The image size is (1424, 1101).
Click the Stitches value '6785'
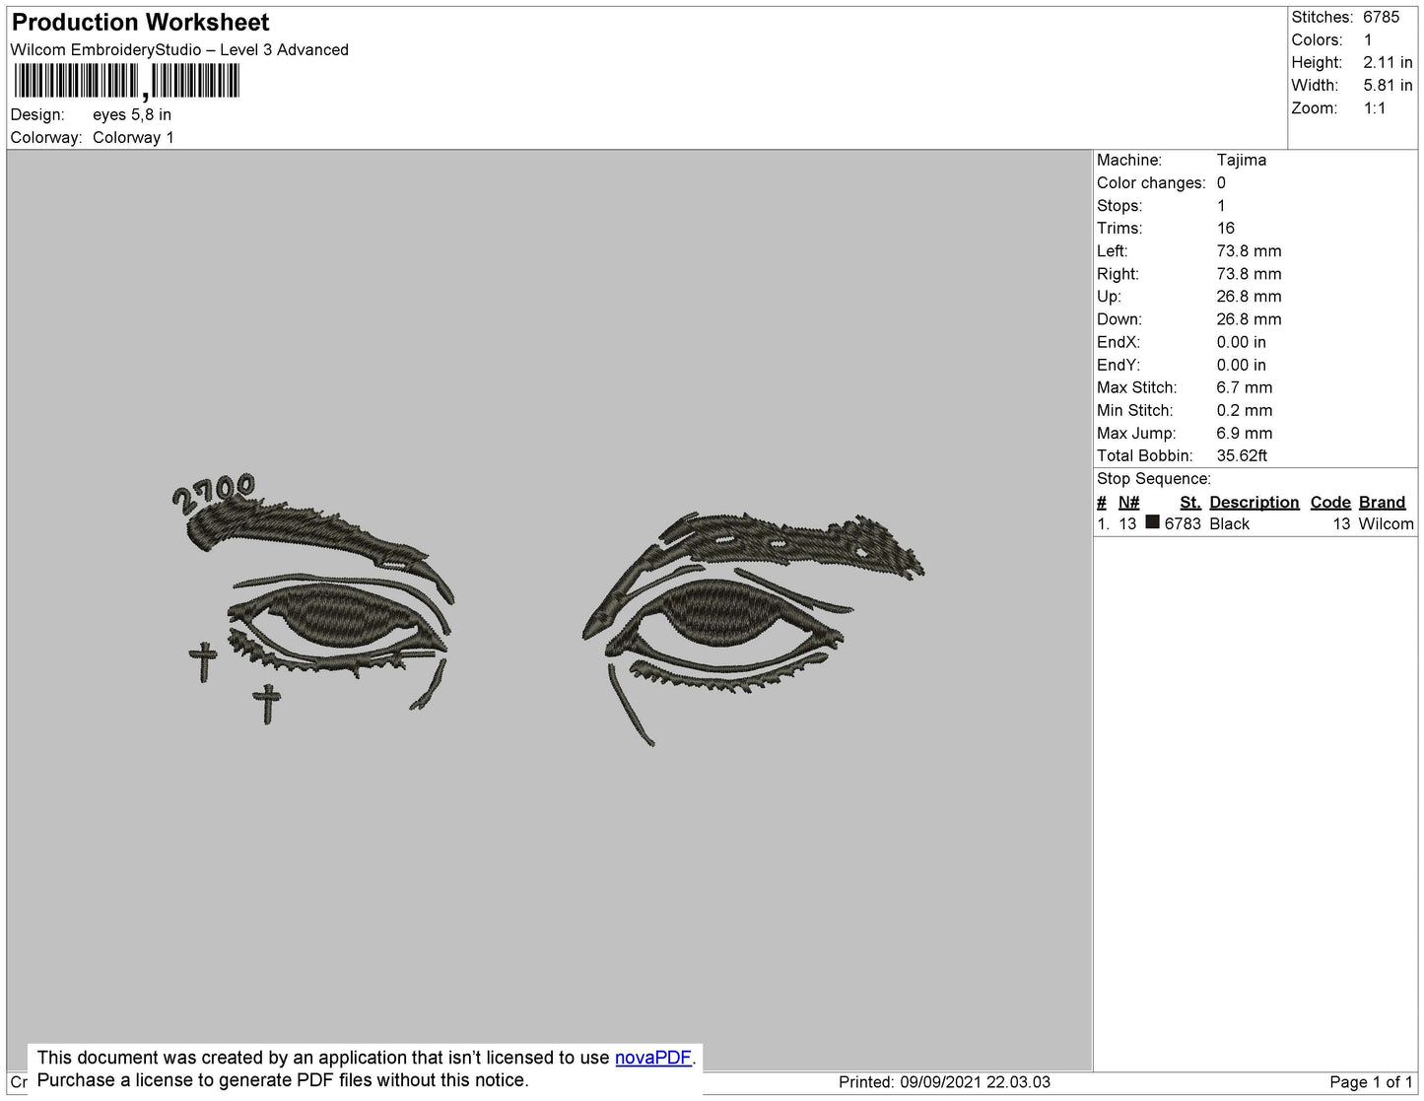click(1381, 17)
